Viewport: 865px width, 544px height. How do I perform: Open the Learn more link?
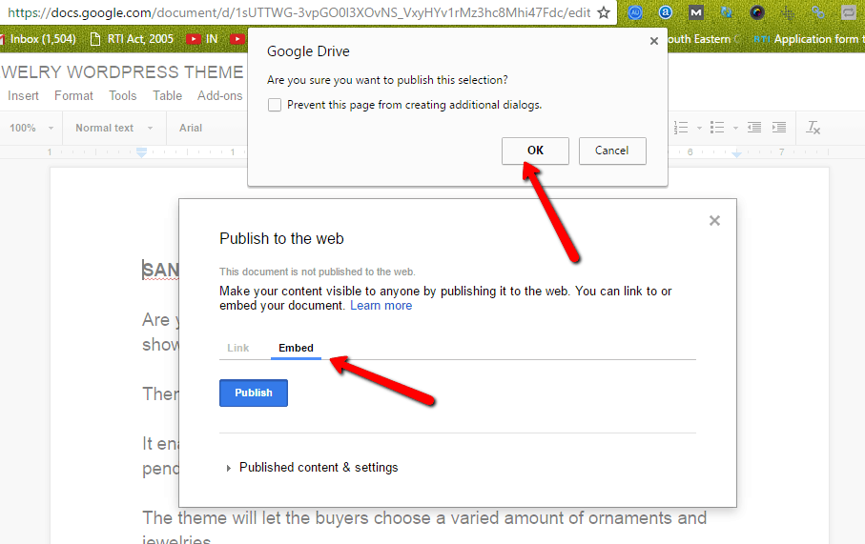[x=381, y=306]
